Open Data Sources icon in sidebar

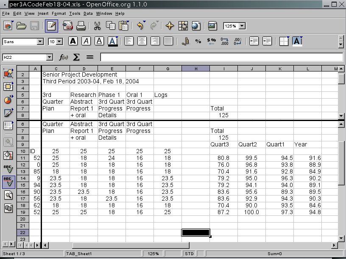[x=8, y=208]
